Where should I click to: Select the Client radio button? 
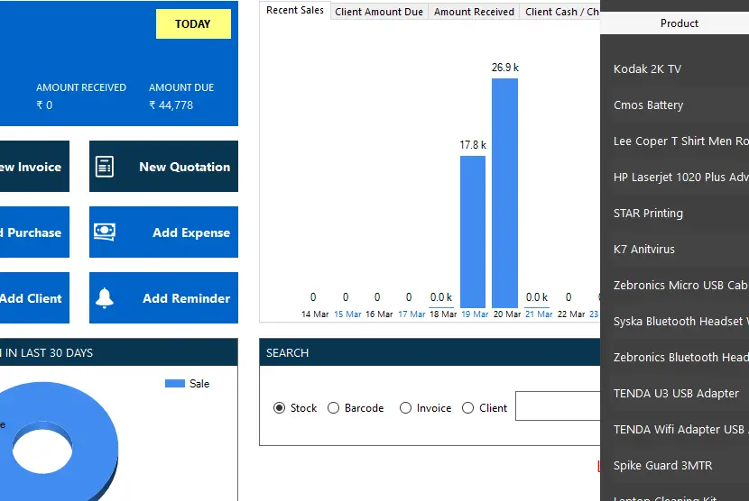[467, 408]
